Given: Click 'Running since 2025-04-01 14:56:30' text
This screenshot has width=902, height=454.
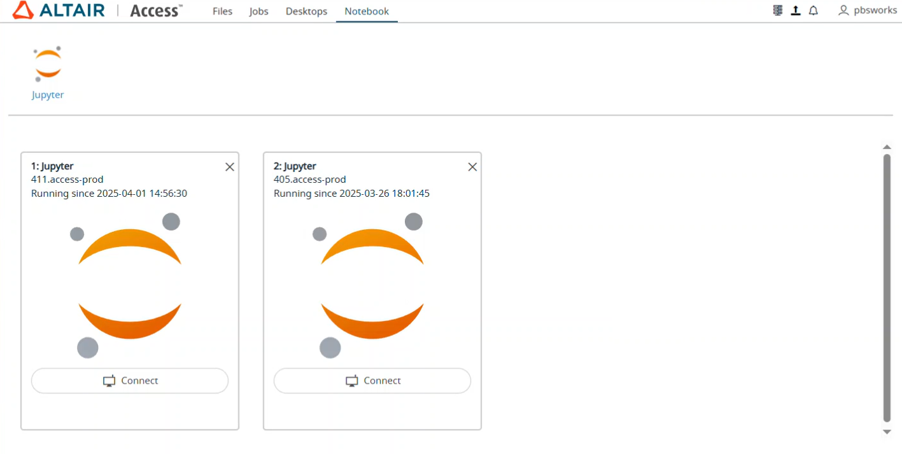Looking at the screenshot, I should coord(109,193).
